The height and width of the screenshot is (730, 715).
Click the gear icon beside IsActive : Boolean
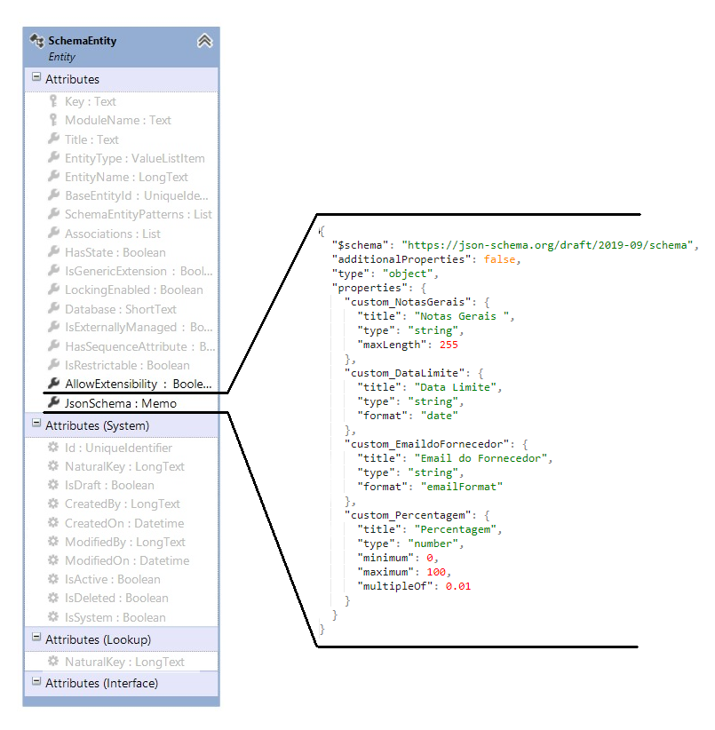pos(53,579)
